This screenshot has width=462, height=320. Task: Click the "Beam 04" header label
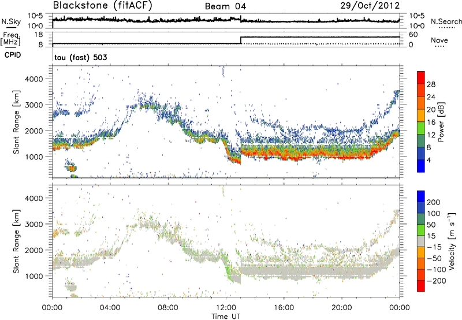[225, 6]
